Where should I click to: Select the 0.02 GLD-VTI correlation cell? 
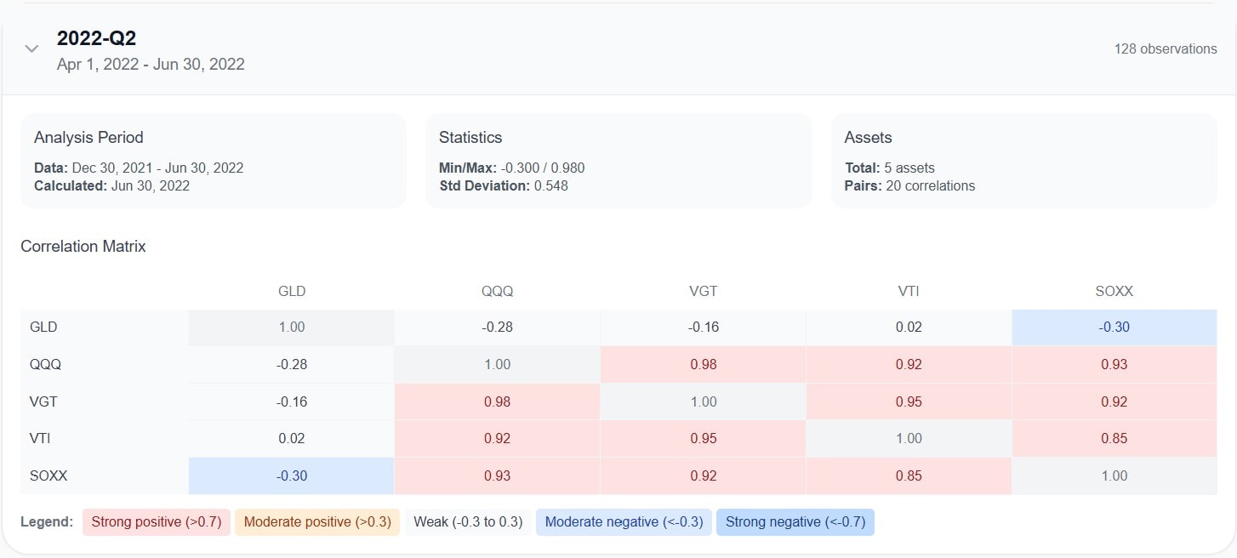tap(909, 327)
